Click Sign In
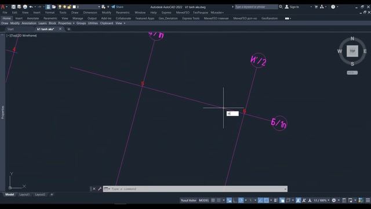This screenshot has height=209, width=371. pyautogui.click(x=292, y=7)
